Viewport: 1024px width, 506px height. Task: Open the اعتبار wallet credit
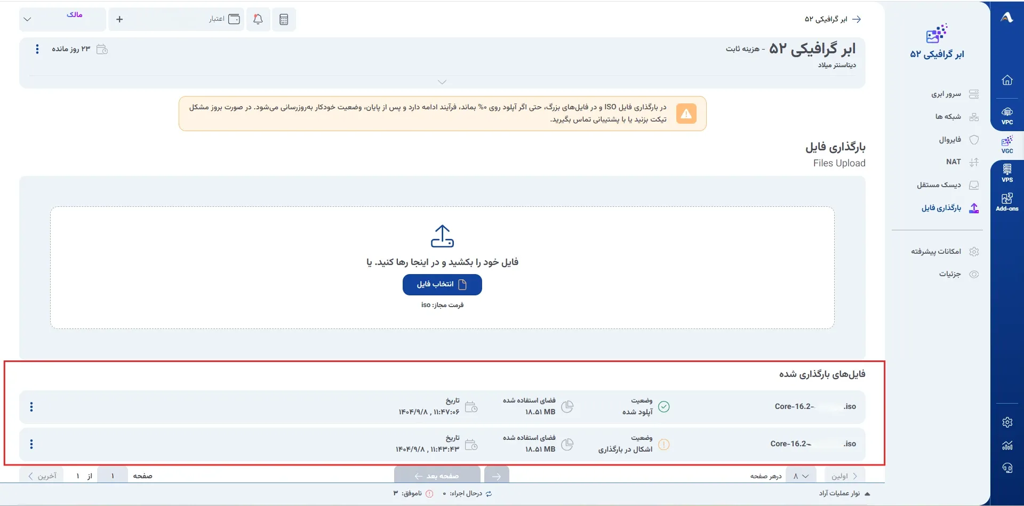click(224, 19)
